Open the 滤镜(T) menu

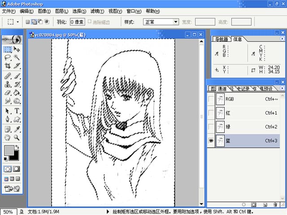click(x=97, y=11)
